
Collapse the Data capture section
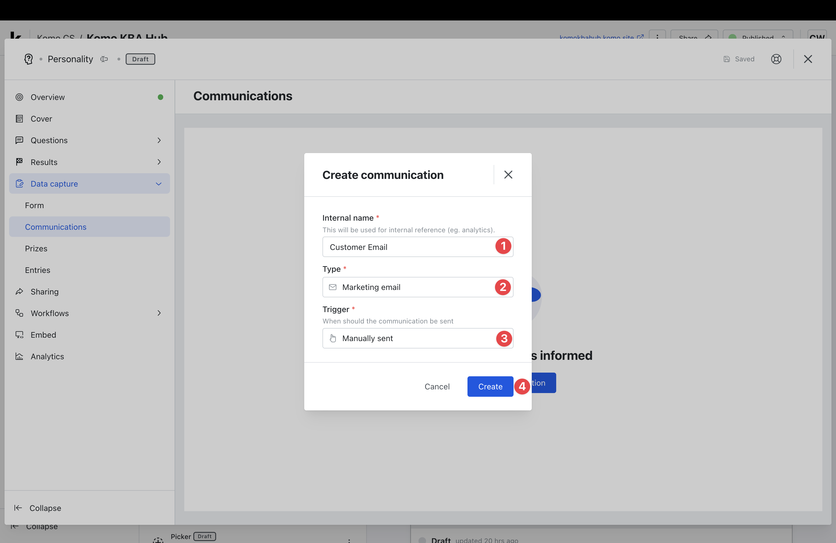pyautogui.click(x=159, y=184)
